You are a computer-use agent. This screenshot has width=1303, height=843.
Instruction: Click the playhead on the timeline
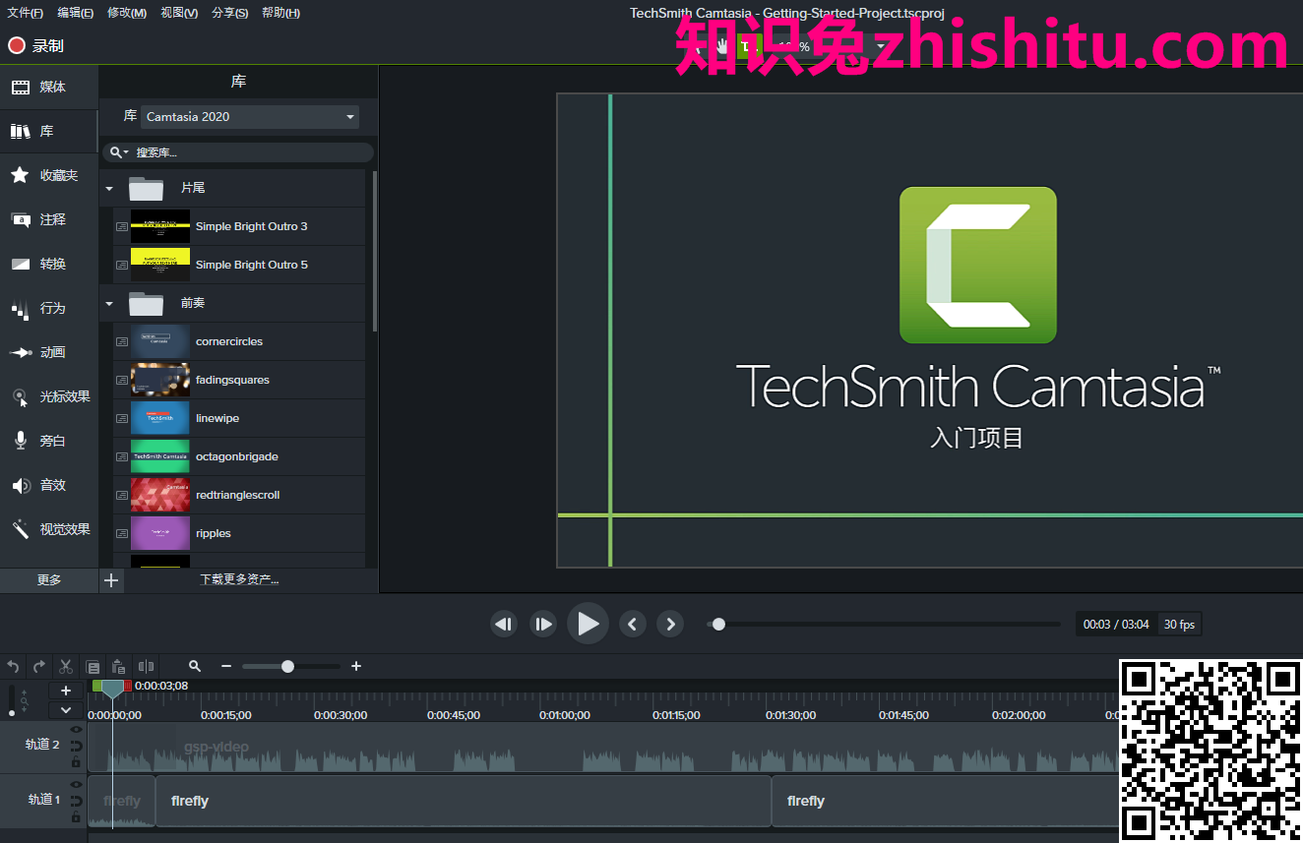point(112,689)
